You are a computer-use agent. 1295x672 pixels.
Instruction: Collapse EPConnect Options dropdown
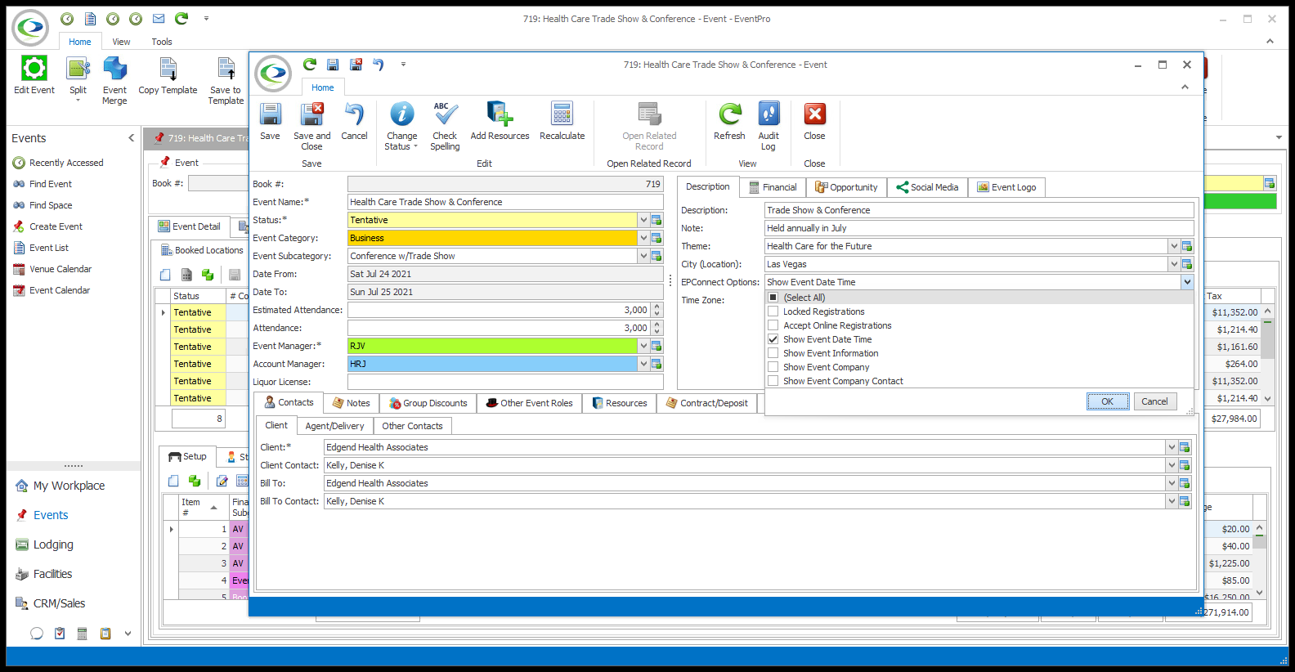(x=1187, y=282)
